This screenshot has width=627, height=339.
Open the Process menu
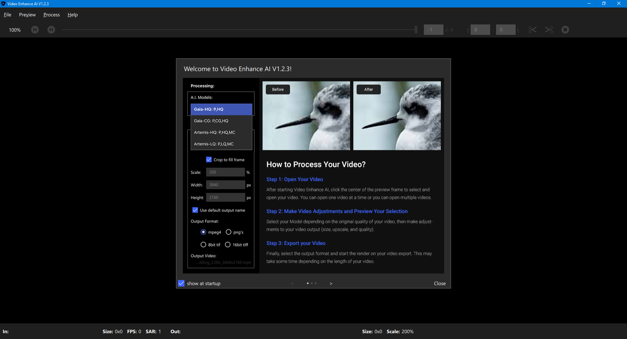click(x=52, y=15)
